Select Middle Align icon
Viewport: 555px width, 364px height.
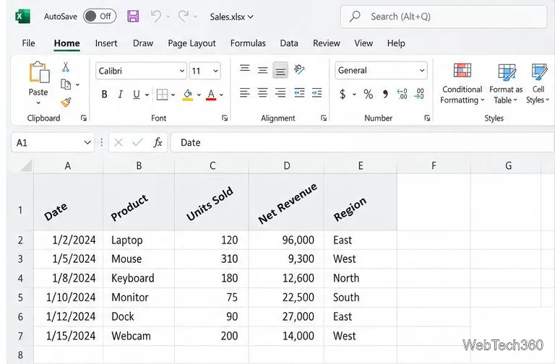coord(262,70)
